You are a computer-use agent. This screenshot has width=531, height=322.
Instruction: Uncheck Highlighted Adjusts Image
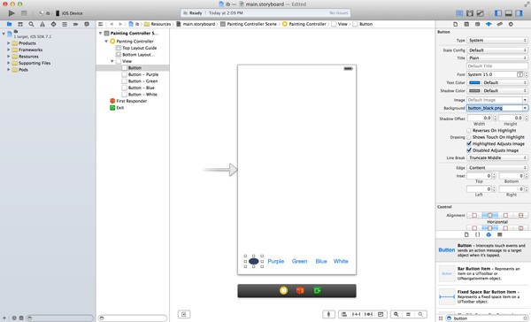coord(469,143)
